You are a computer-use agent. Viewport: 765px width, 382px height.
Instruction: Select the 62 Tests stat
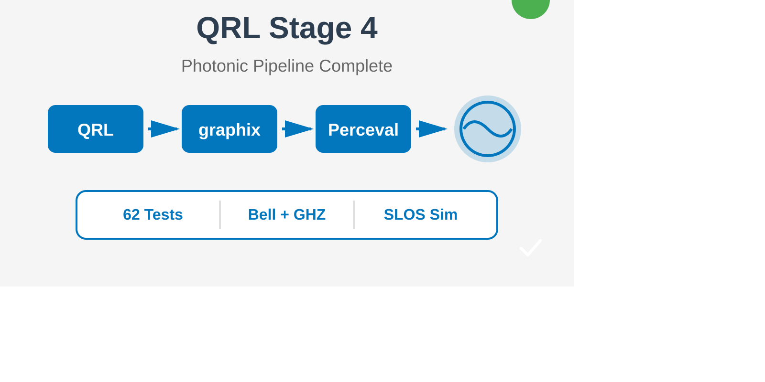click(153, 215)
